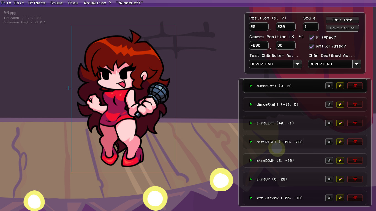Viewport: 376px width, 211px height.
Task: Delete singUP animation with trash icon
Action: [355, 179]
